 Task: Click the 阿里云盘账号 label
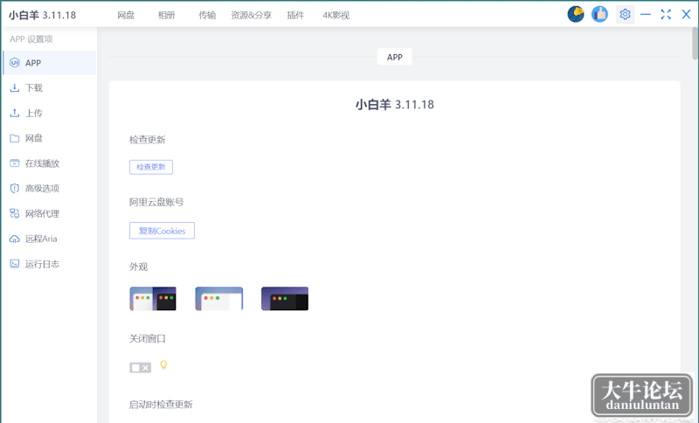tap(156, 203)
